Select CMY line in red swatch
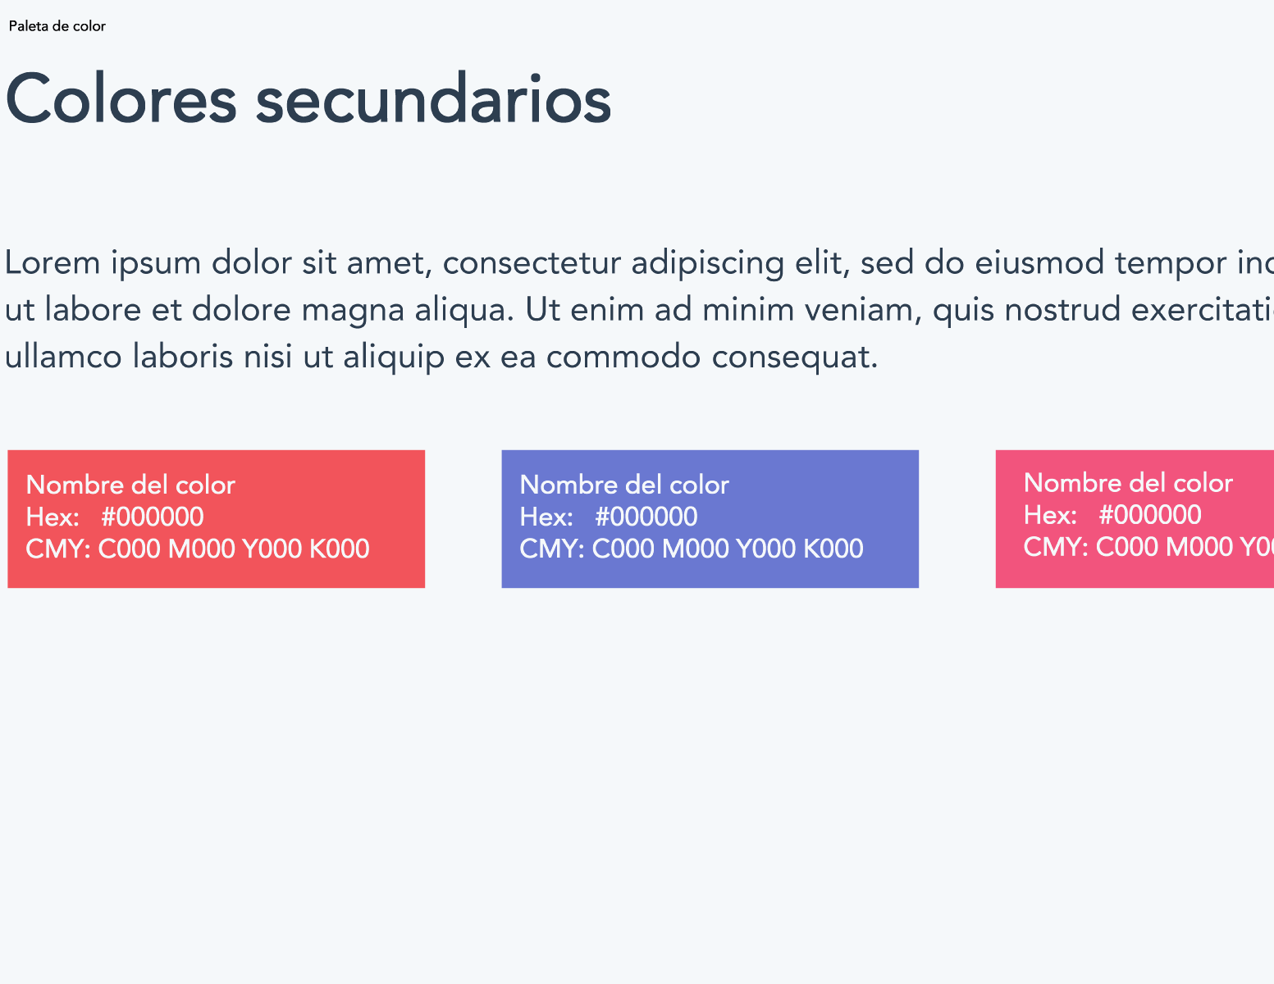 click(198, 549)
